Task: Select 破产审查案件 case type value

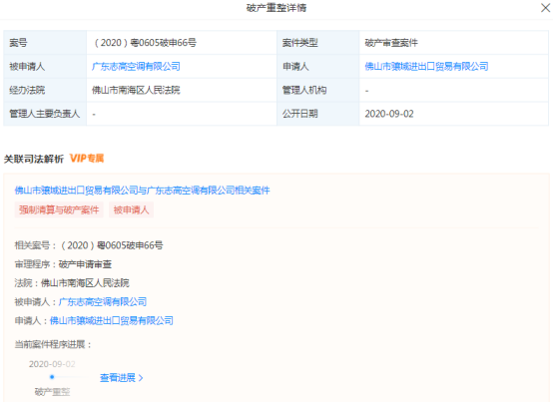Action: pos(391,43)
